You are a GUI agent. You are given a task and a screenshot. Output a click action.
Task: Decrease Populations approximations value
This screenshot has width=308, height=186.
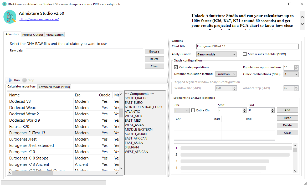tap(296, 69)
